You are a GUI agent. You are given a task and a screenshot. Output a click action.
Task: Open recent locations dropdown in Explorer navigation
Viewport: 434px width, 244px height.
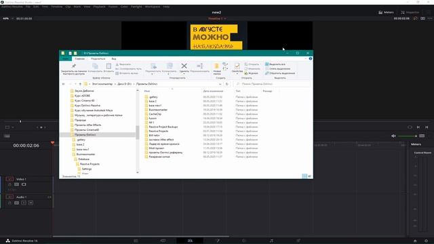click(75, 84)
